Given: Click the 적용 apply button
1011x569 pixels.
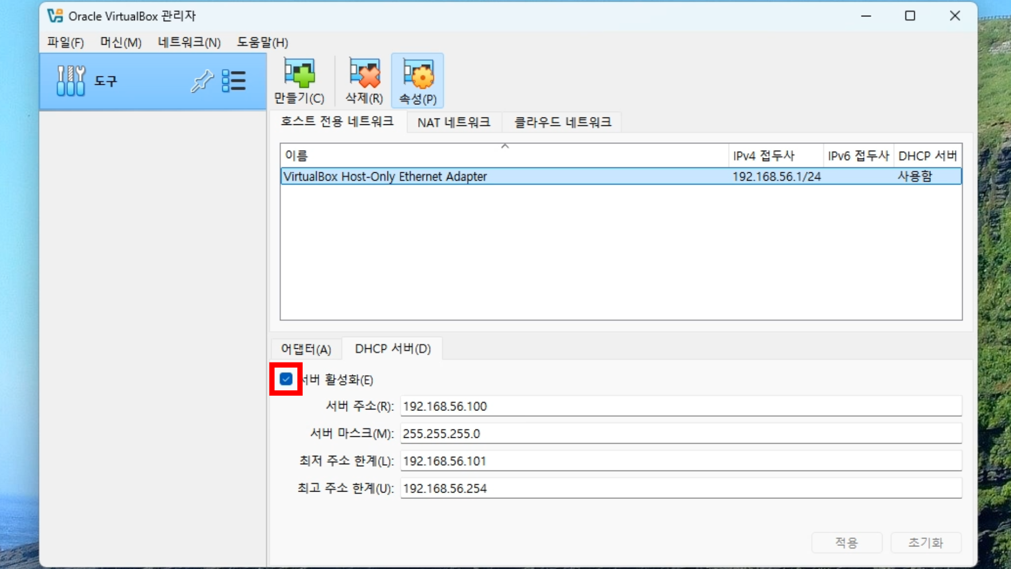Looking at the screenshot, I should pos(846,543).
